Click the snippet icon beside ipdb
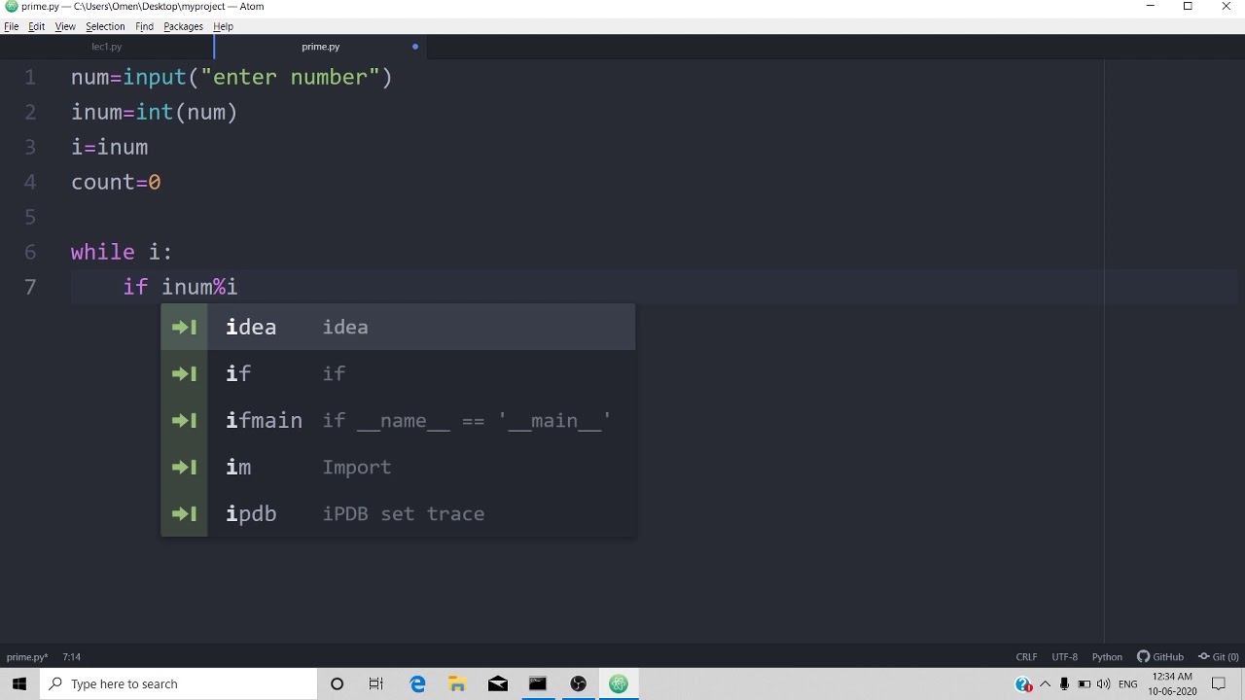 click(x=184, y=513)
